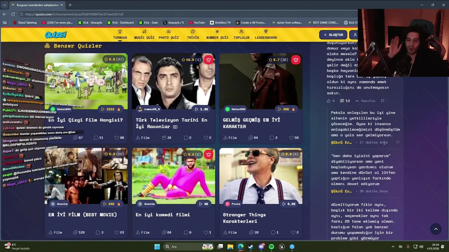The width and height of the screenshot is (449, 252).
Task: Click Yanıtla to reply to comment
Action: (365, 101)
